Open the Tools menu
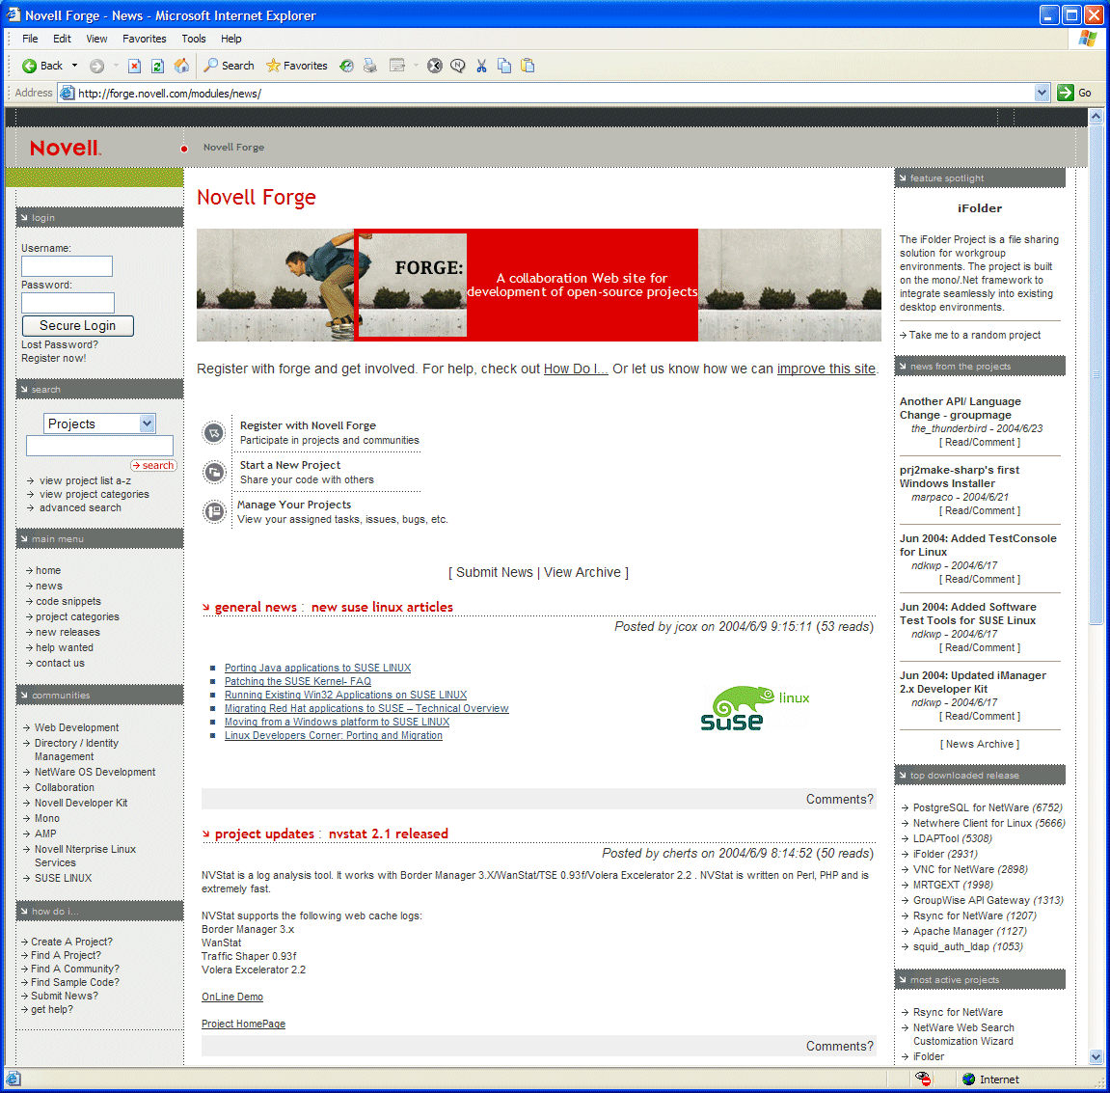This screenshot has width=1110, height=1093. click(x=193, y=39)
